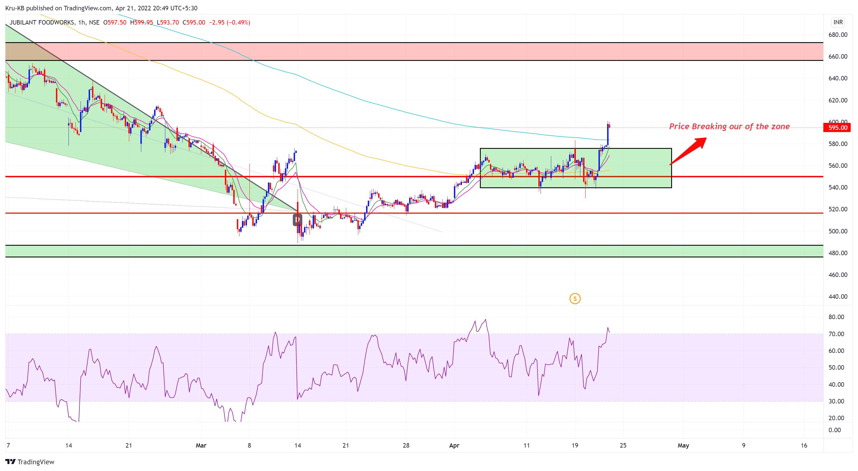Image resolution: width=858 pixels, height=471 pixels.
Task: Click the JUBILANT FOODWORKS symbol title
Action: tap(42, 22)
